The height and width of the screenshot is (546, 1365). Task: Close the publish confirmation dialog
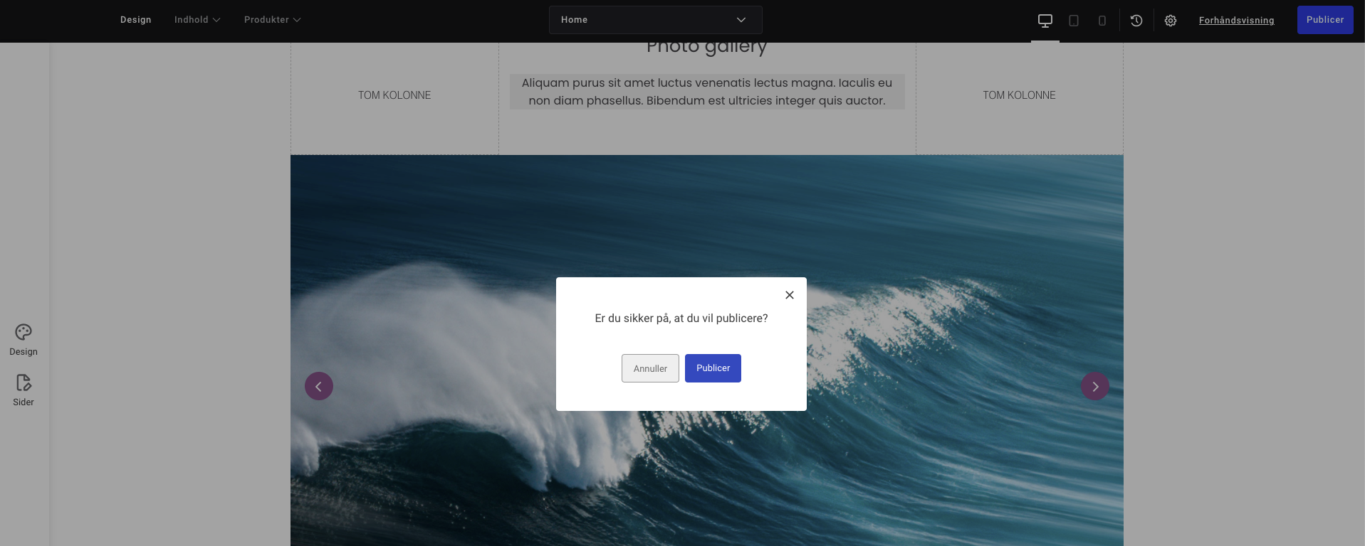point(789,295)
